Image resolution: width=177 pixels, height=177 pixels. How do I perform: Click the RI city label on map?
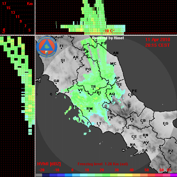(99, 93)
